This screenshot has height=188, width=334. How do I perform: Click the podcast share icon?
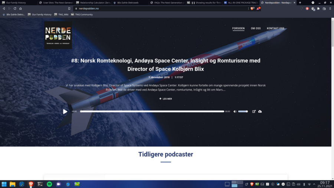254,111
